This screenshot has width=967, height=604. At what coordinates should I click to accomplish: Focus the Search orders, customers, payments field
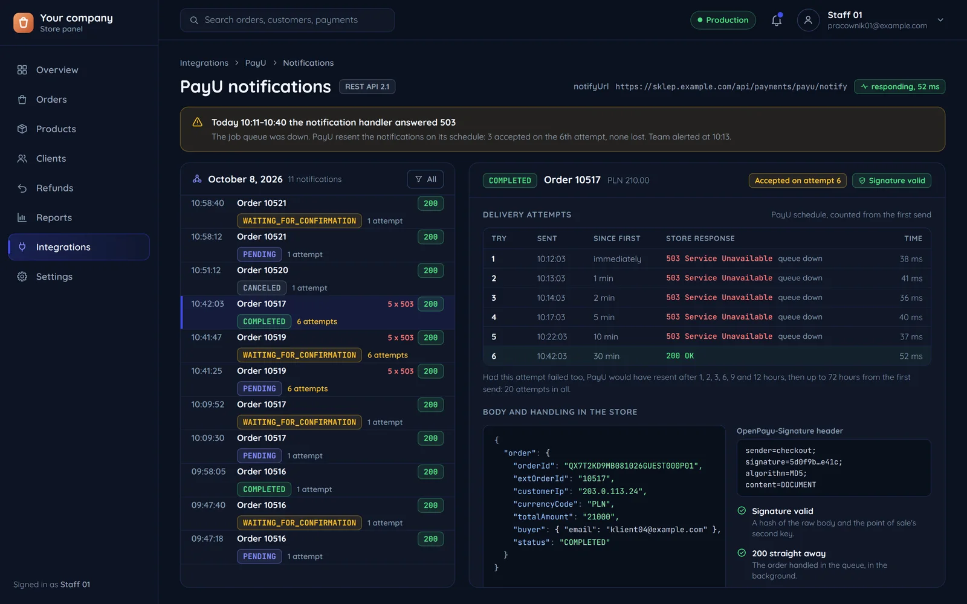coord(287,20)
